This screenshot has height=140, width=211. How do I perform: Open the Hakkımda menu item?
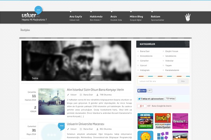point(96,18)
